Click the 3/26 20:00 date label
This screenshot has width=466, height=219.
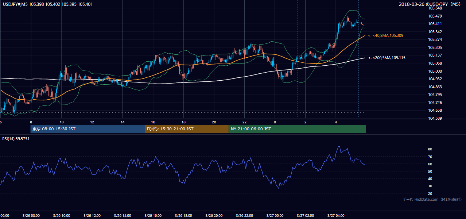pyautogui.click(x=214, y=216)
